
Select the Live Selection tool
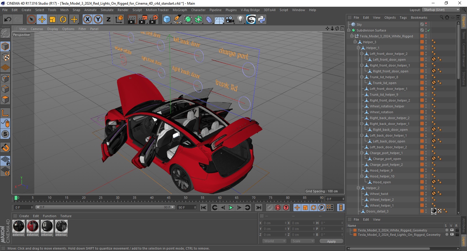pyautogui.click(x=31, y=20)
